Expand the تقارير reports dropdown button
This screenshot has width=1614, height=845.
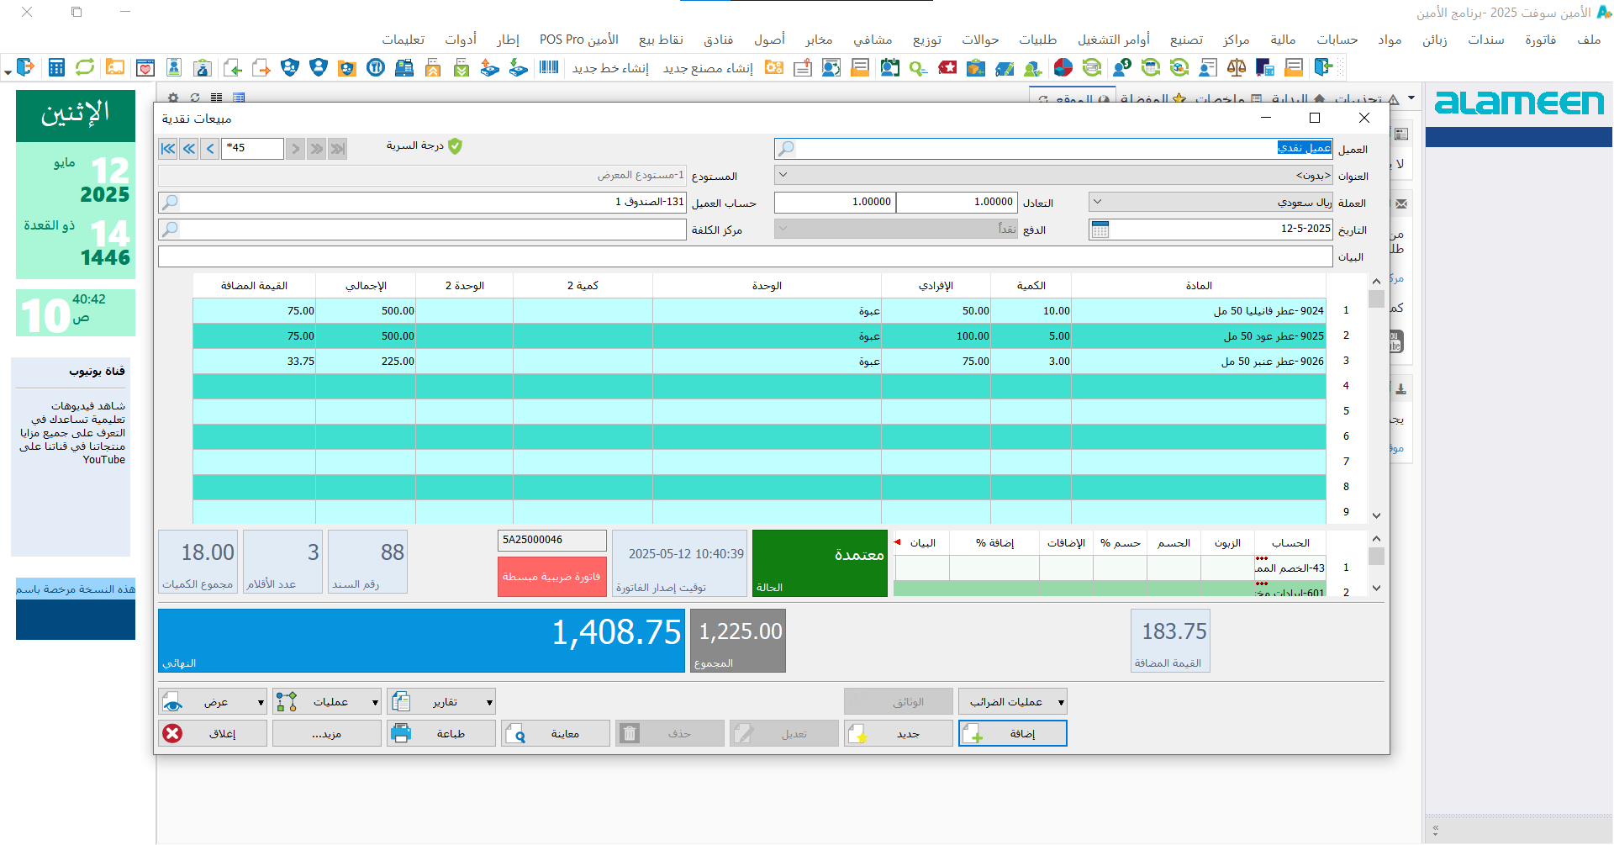coord(441,702)
